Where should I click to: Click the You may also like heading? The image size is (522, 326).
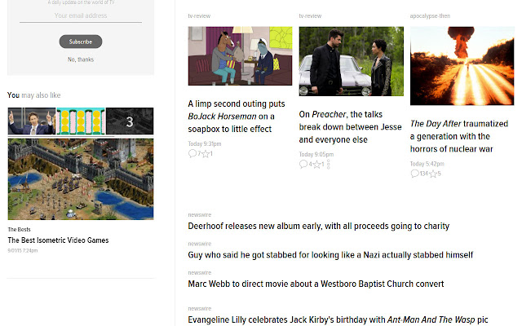(x=34, y=95)
